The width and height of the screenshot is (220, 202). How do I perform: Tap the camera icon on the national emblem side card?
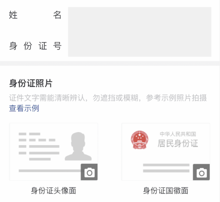click(201, 172)
